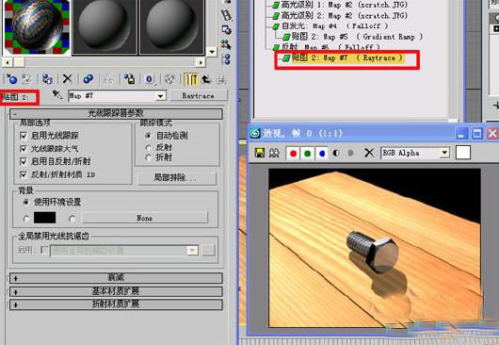Uncheck 光线跟踪大气 checkbox
The width and height of the screenshot is (499, 345).
[x=24, y=149]
